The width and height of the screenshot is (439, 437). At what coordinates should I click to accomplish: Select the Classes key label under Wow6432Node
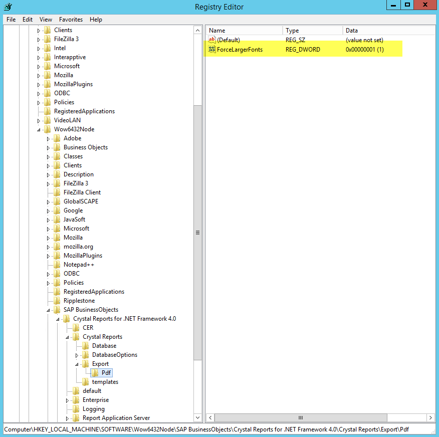[x=73, y=156]
